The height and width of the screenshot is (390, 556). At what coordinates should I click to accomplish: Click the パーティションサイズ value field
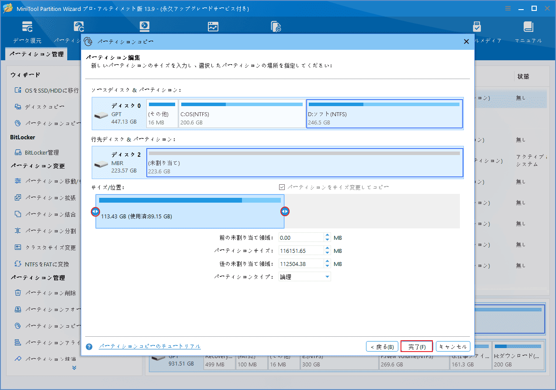pyautogui.click(x=301, y=251)
